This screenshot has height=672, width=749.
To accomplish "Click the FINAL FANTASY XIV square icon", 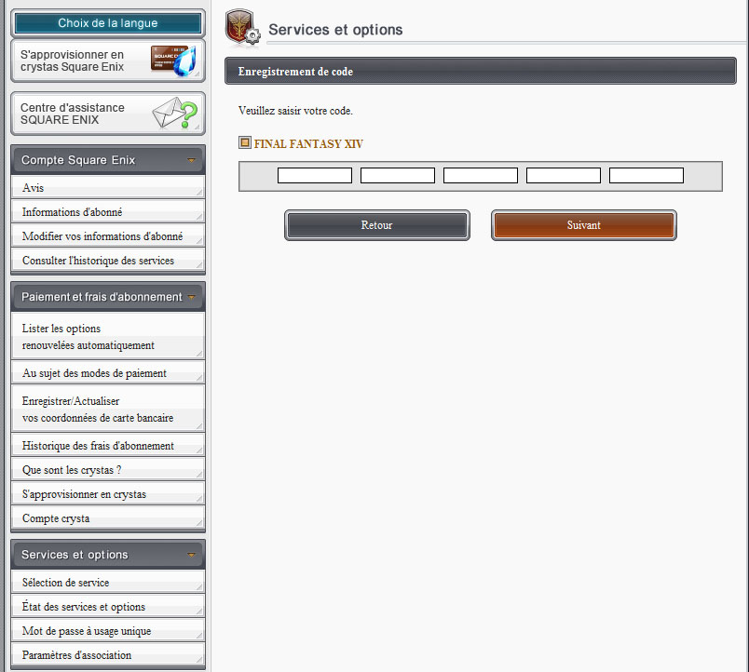I will point(245,142).
